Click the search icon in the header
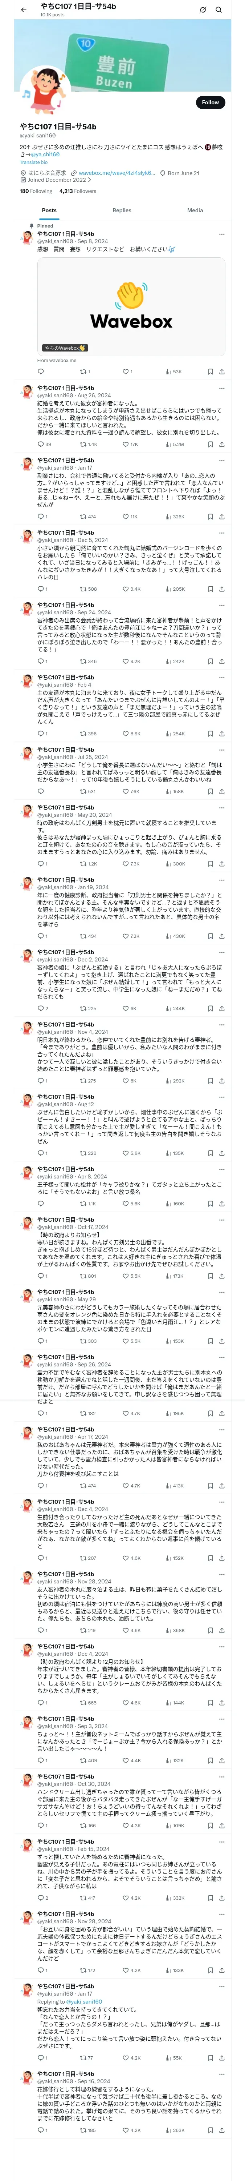Viewport: 245px width, 2181px height. 219,10
